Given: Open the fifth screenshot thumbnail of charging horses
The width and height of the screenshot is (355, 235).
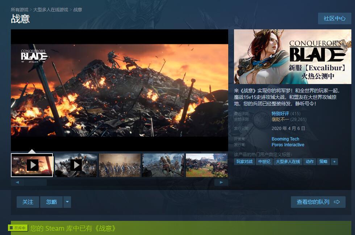Looking at the screenshot, I should click(x=207, y=165).
